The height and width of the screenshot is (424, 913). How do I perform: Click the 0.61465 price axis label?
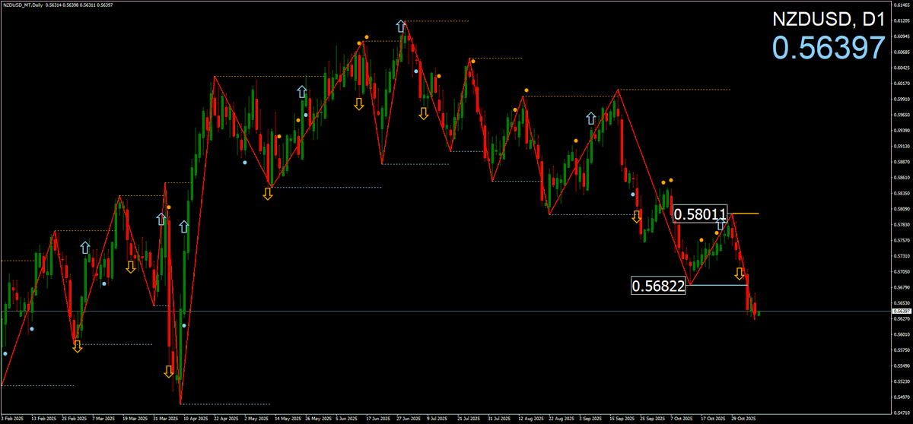902,5
